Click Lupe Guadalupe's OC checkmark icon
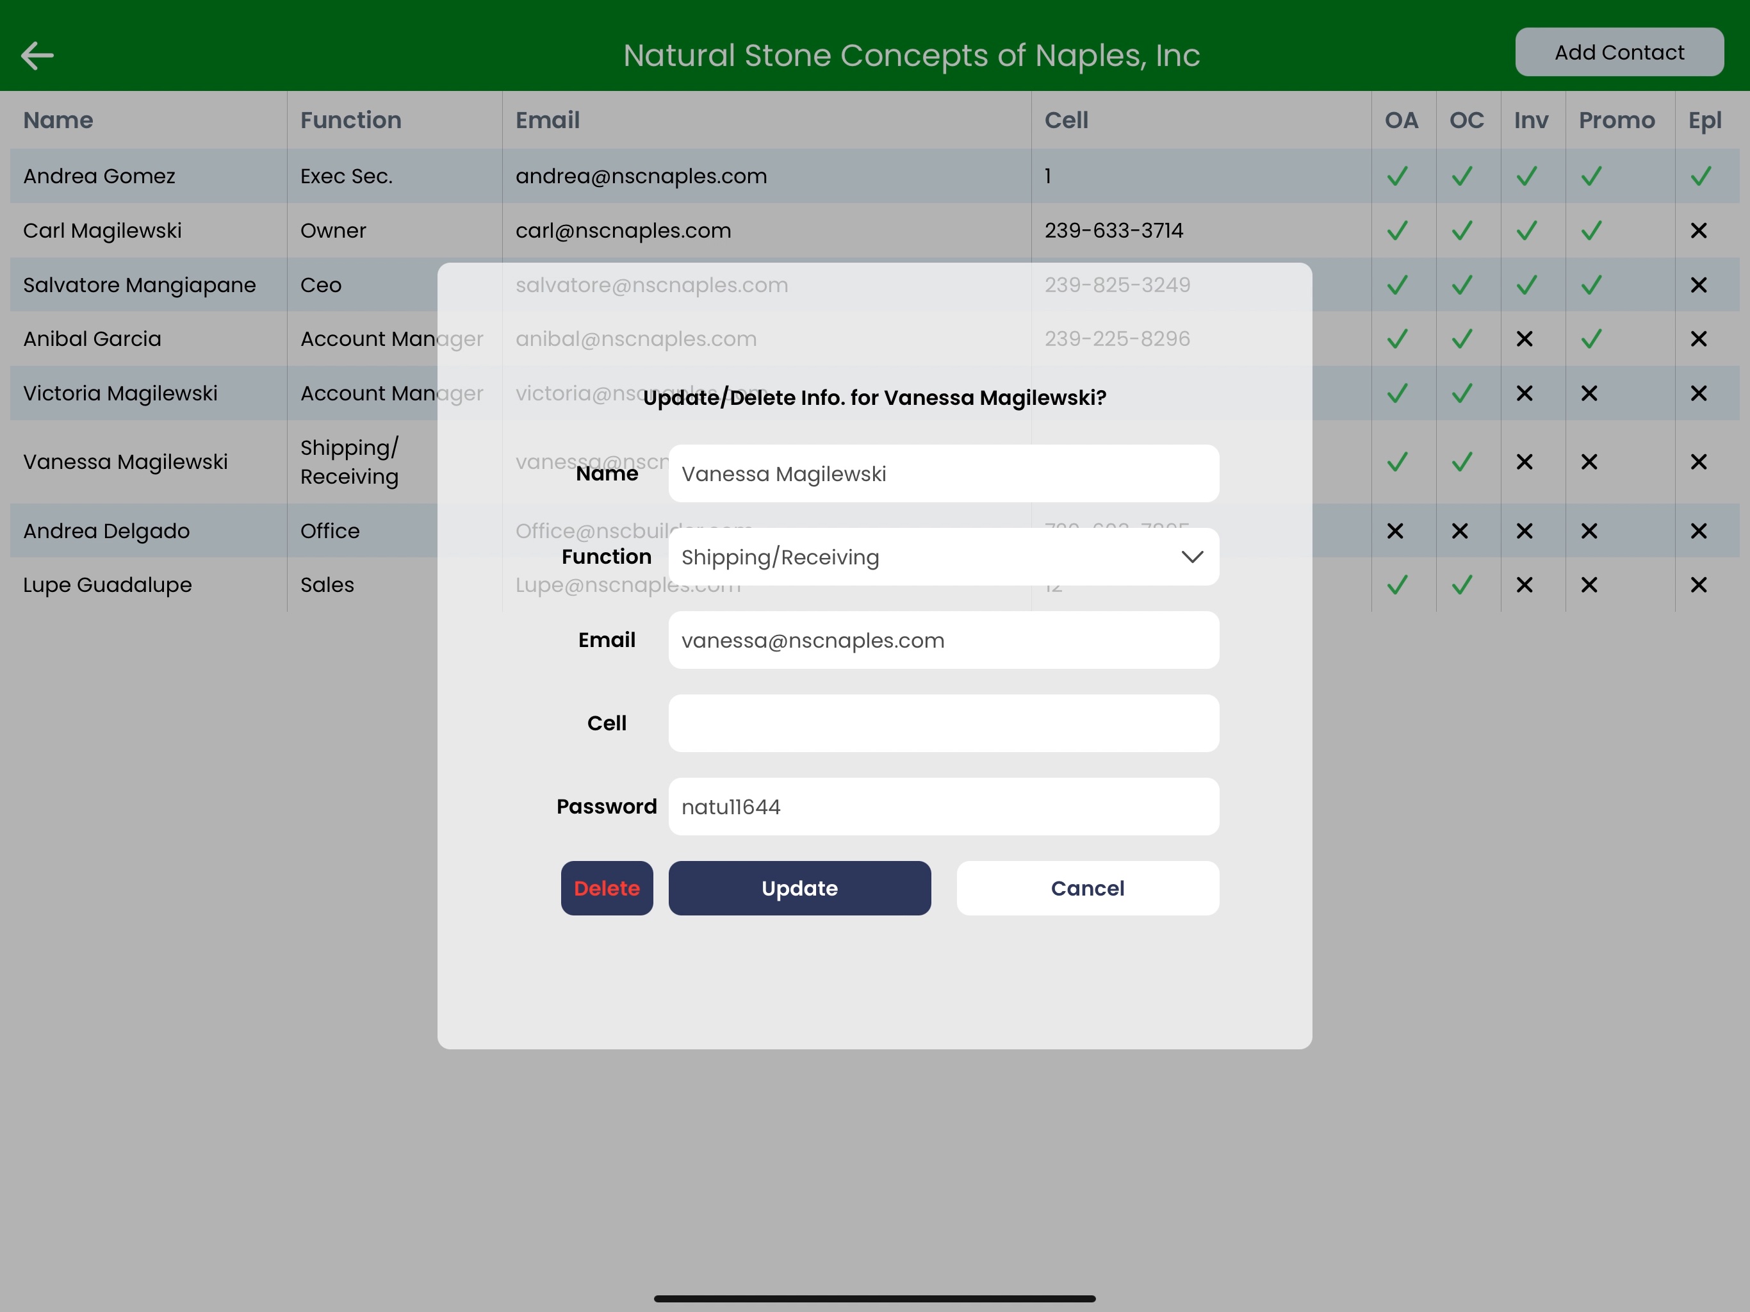Viewport: 1750px width, 1312px height. pyautogui.click(x=1461, y=585)
